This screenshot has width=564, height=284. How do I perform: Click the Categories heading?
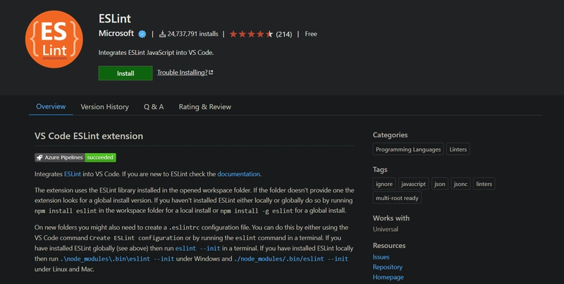(391, 135)
